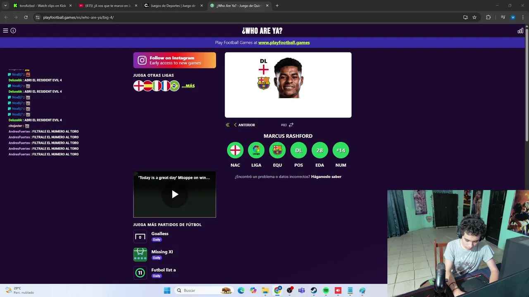The height and width of the screenshot is (297, 529).
Task: Click the Barcelona EQU hint circle
Action: [x=277, y=151]
